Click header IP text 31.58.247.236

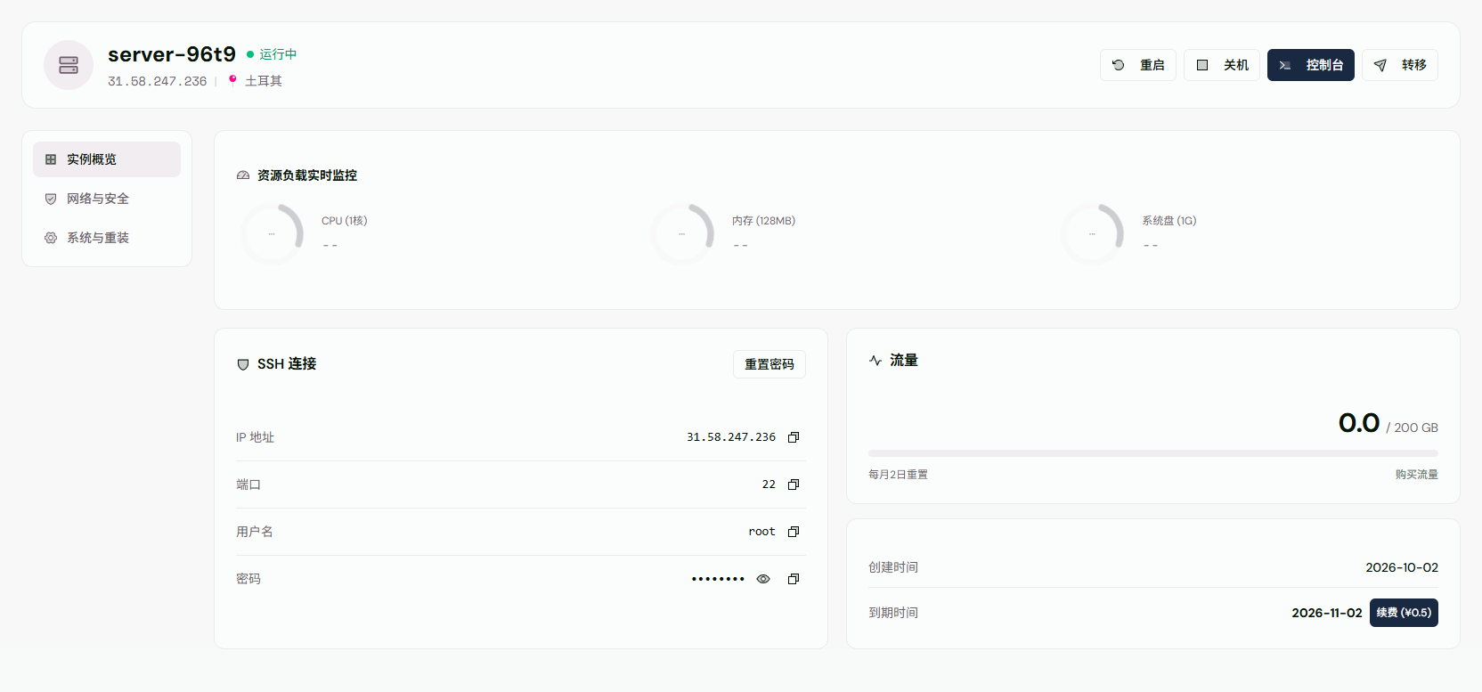coord(158,81)
